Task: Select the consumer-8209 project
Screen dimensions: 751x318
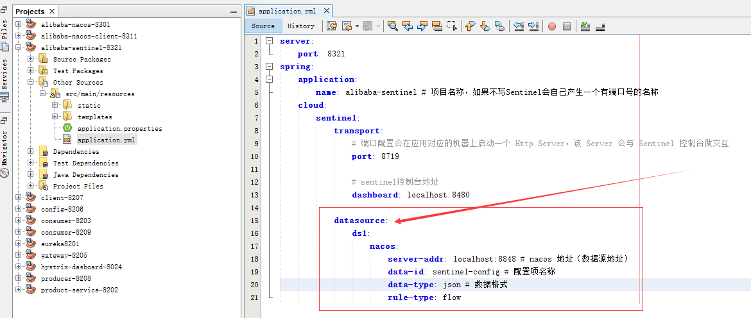Action: (x=65, y=232)
